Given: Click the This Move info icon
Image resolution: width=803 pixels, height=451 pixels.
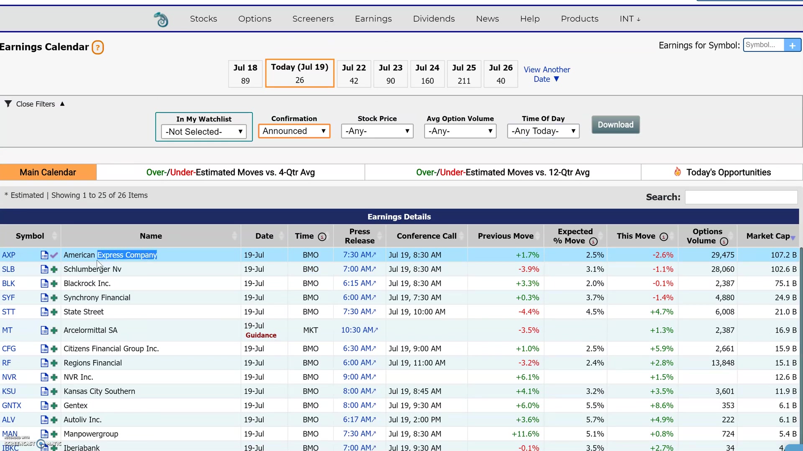Looking at the screenshot, I should 664,237.
